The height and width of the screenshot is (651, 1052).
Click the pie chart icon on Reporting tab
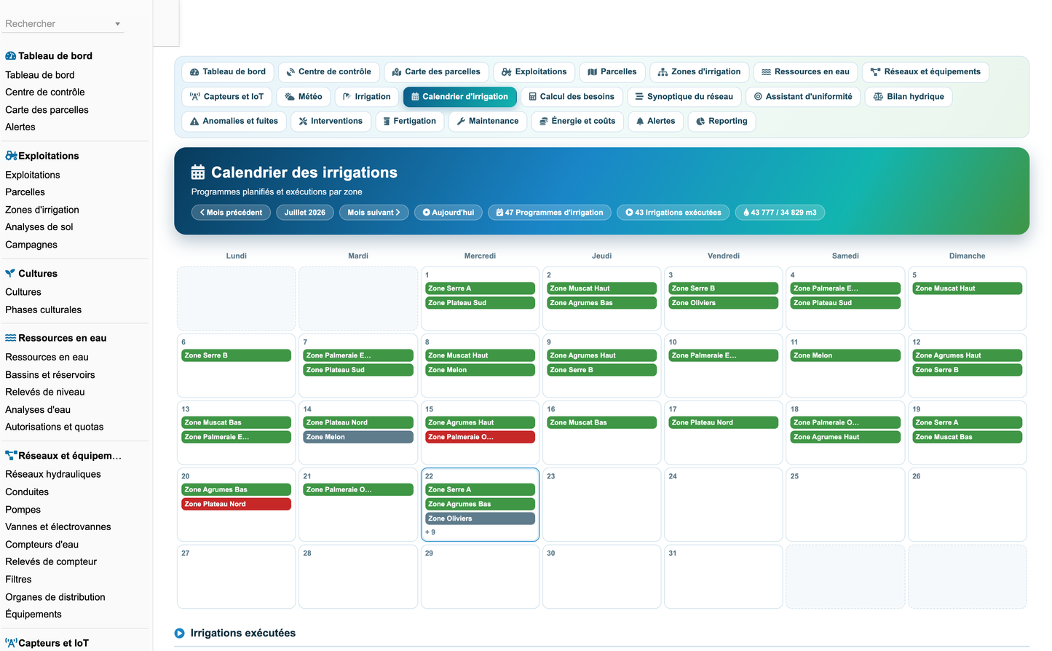[700, 122]
